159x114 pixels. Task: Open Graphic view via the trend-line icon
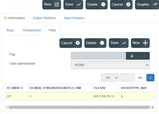coord(155,4)
